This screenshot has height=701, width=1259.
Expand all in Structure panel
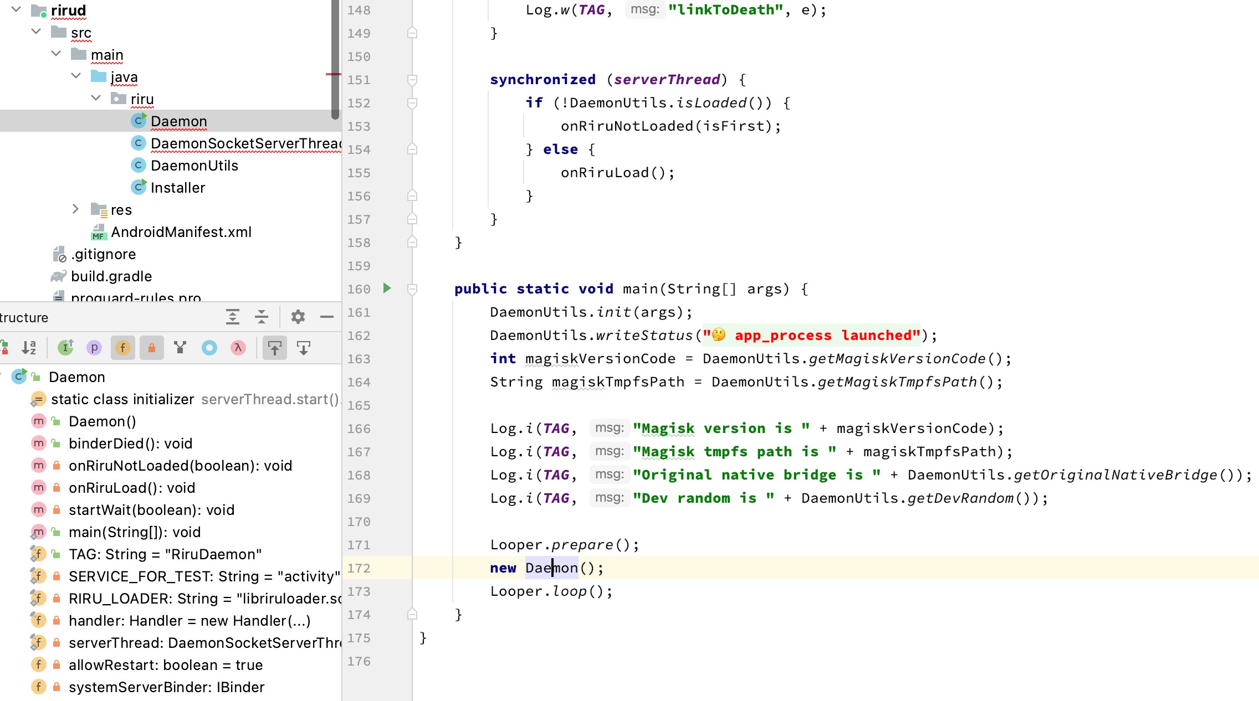point(233,317)
